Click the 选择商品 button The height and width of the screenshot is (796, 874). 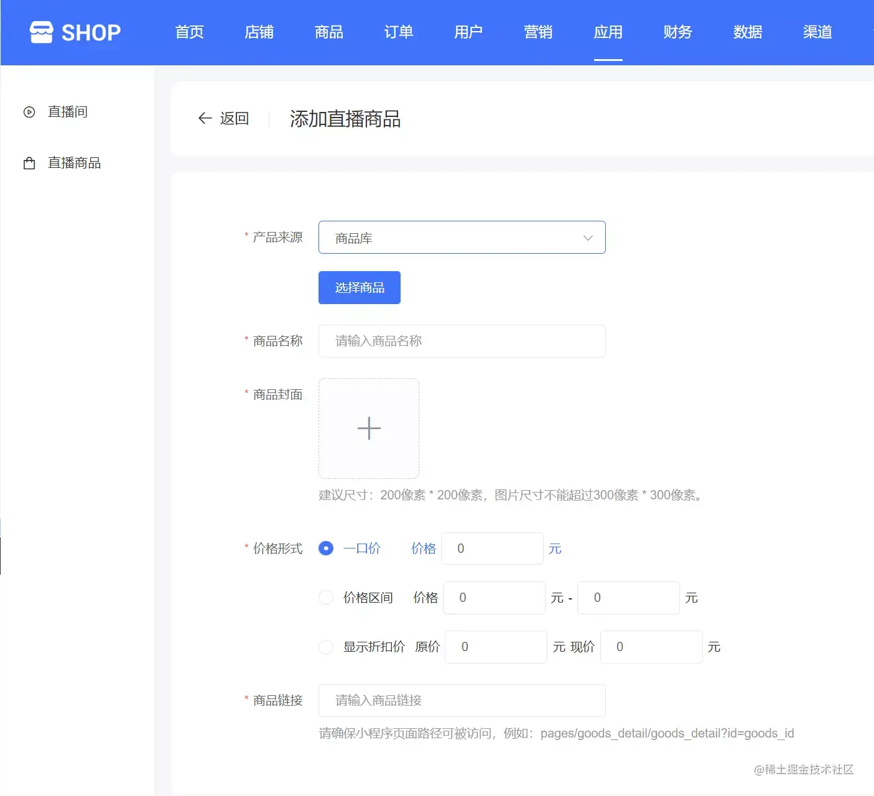360,287
